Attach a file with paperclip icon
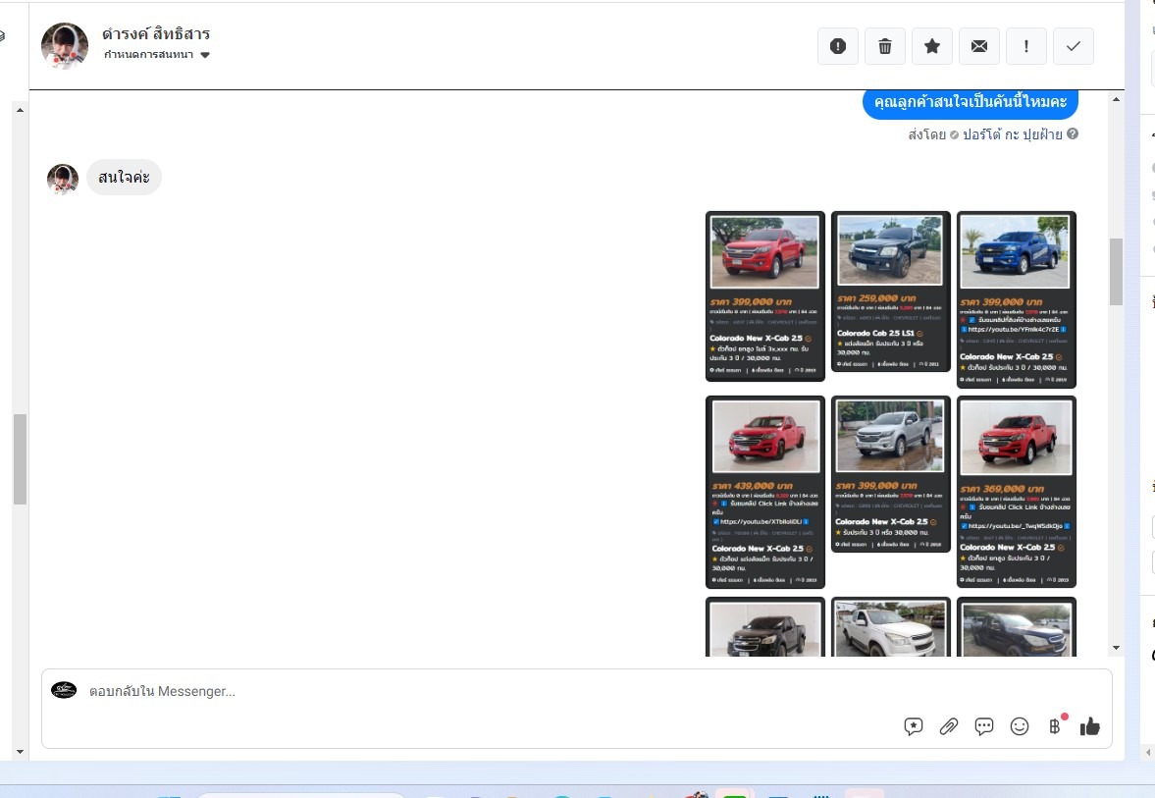The image size is (1155, 798). click(x=948, y=726)
